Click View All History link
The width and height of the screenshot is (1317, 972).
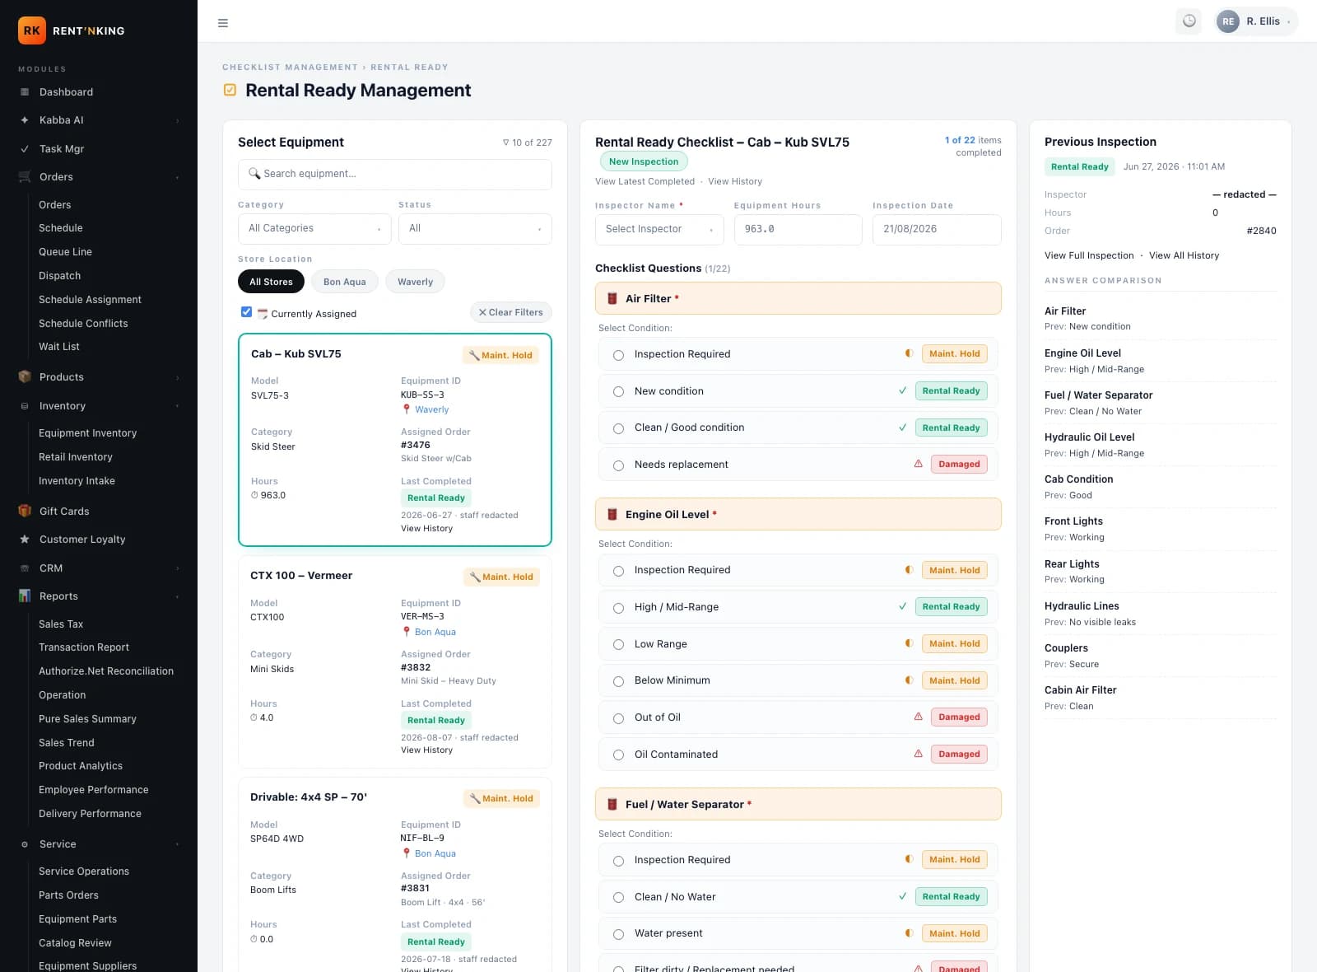pyautogui.click(x=1184, y=255)
